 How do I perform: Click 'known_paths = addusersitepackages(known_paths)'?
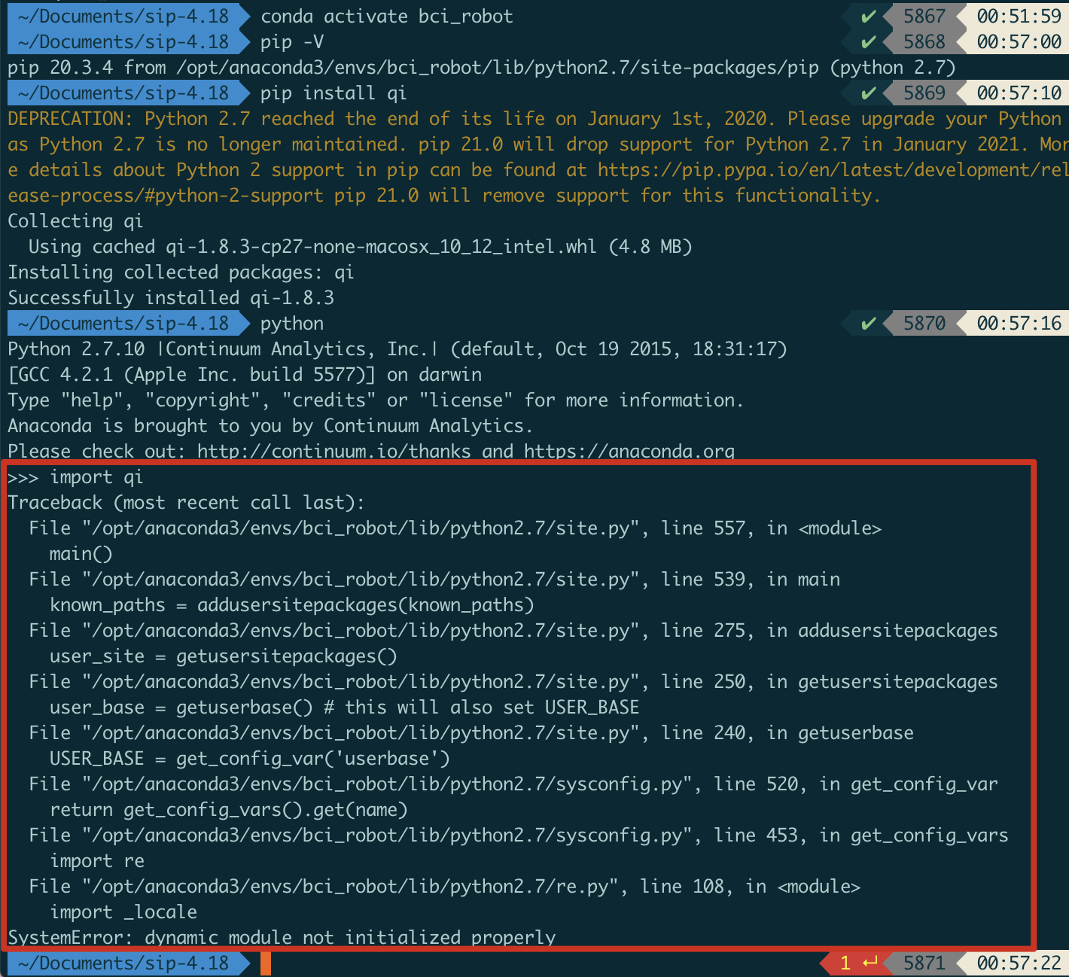pyautogui.click(x=292, y=604)
